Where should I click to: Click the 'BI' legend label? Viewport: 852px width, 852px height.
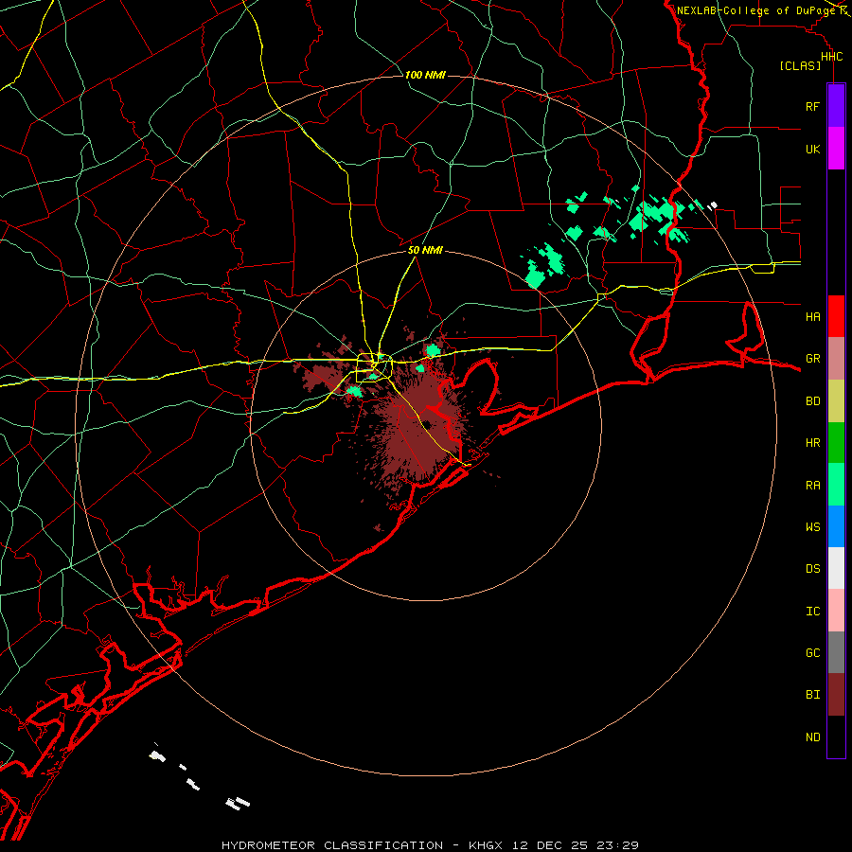pyautogui.click(x=812, y=695)
